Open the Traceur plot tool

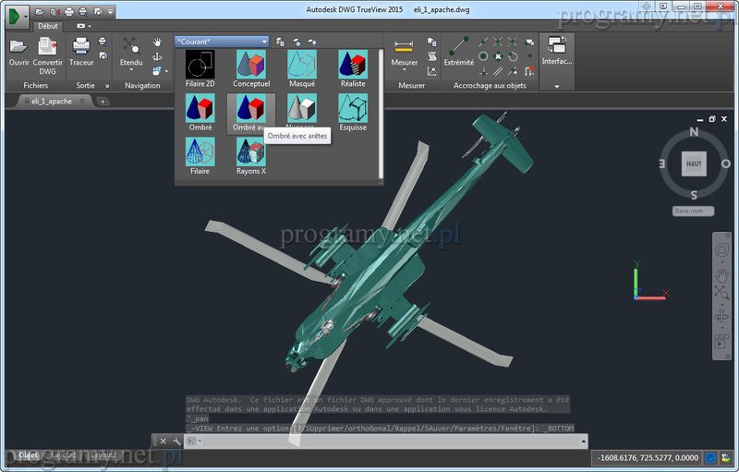tap(81, 46)
